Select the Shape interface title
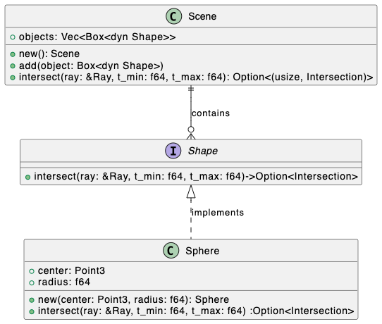This screenshot has height=324, width=382. pyautogui.click(x=203, y=151)
